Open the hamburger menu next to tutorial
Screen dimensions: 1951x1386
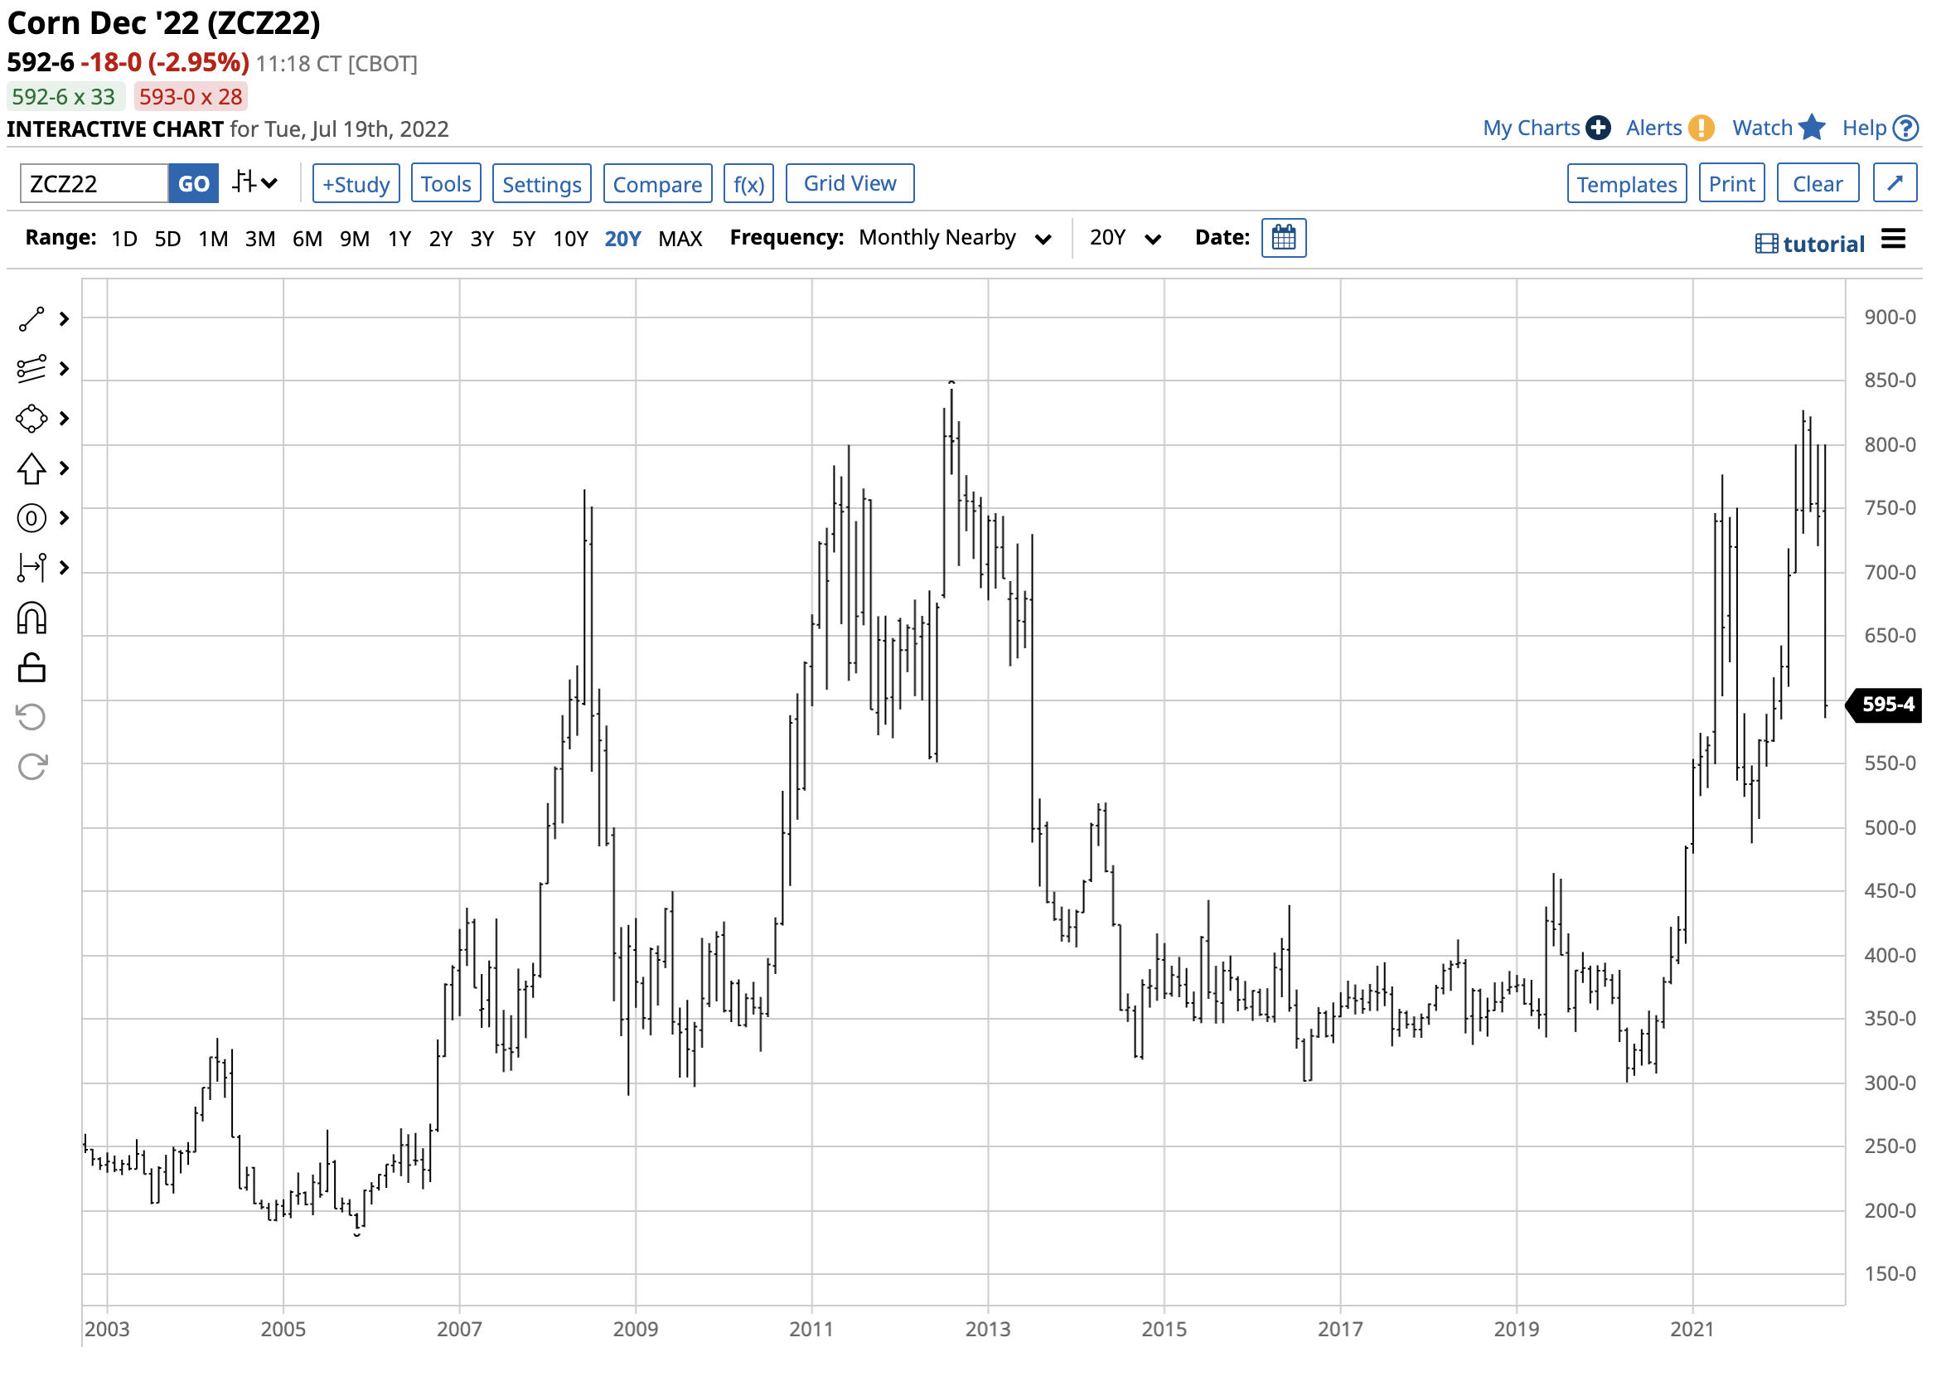pyautogui.click(x=1894, y=240)
